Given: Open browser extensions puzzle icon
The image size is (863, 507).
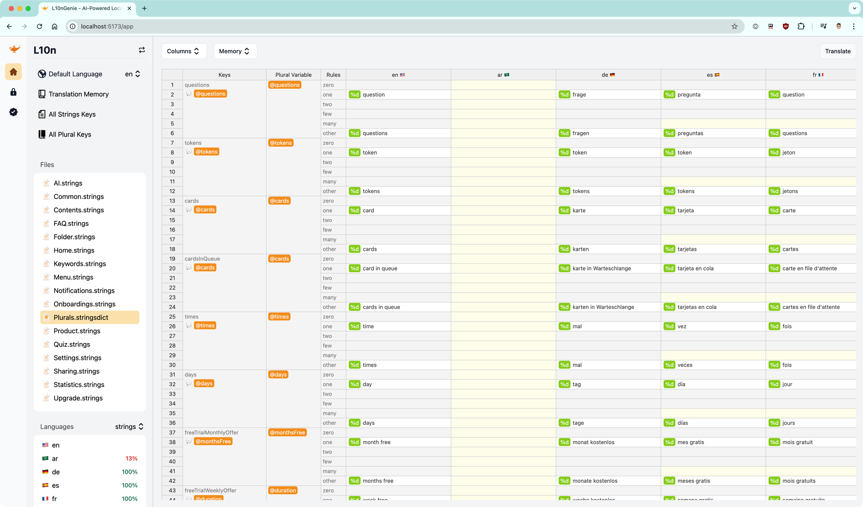Looking at the screenshot, I should coord(801,26).
